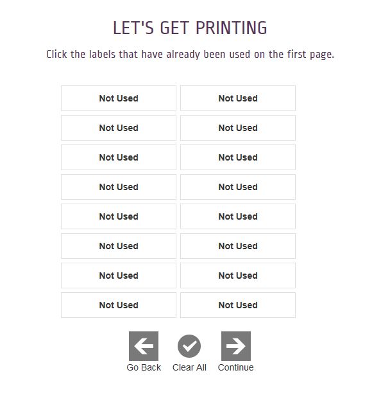
Task: Select the third row left label
Action: [119, 157]
